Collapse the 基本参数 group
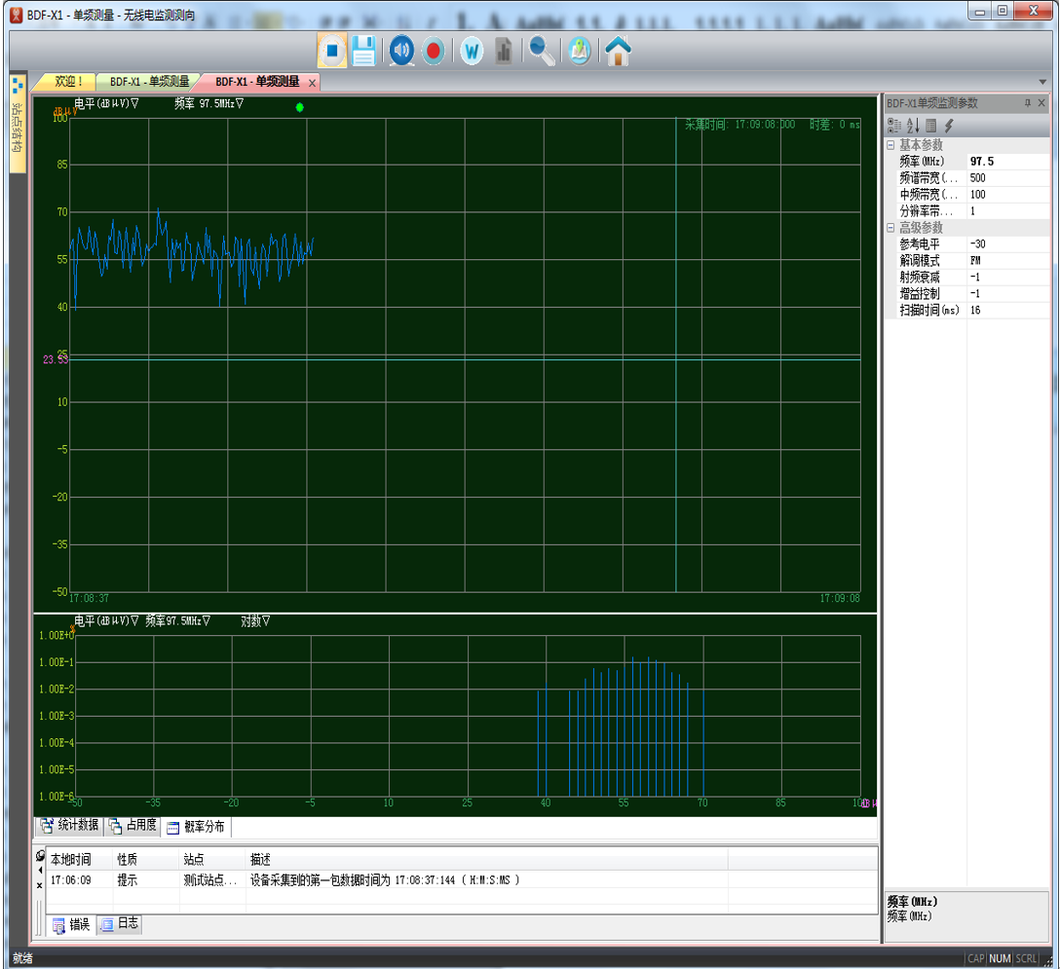Viewport: 1060px width, 969px height. click(890, 145)
